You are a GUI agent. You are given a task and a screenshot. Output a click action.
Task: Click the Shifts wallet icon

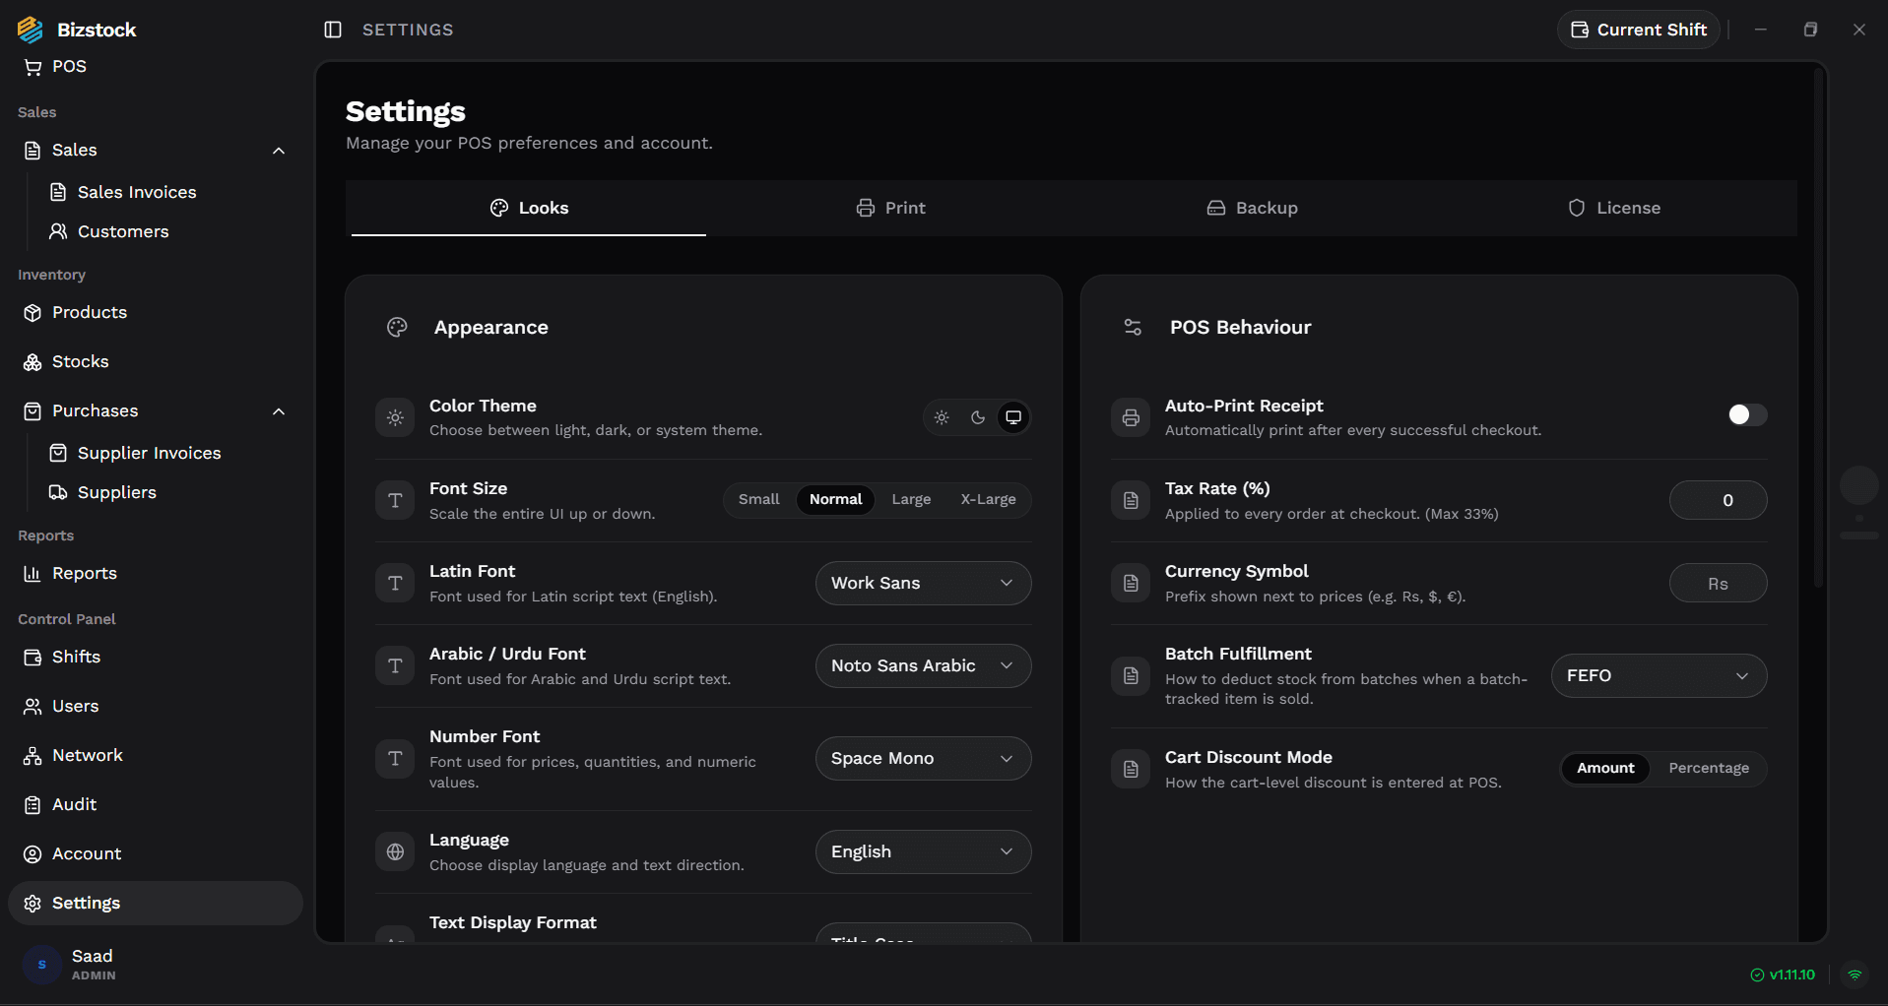[x=33, y=657]
